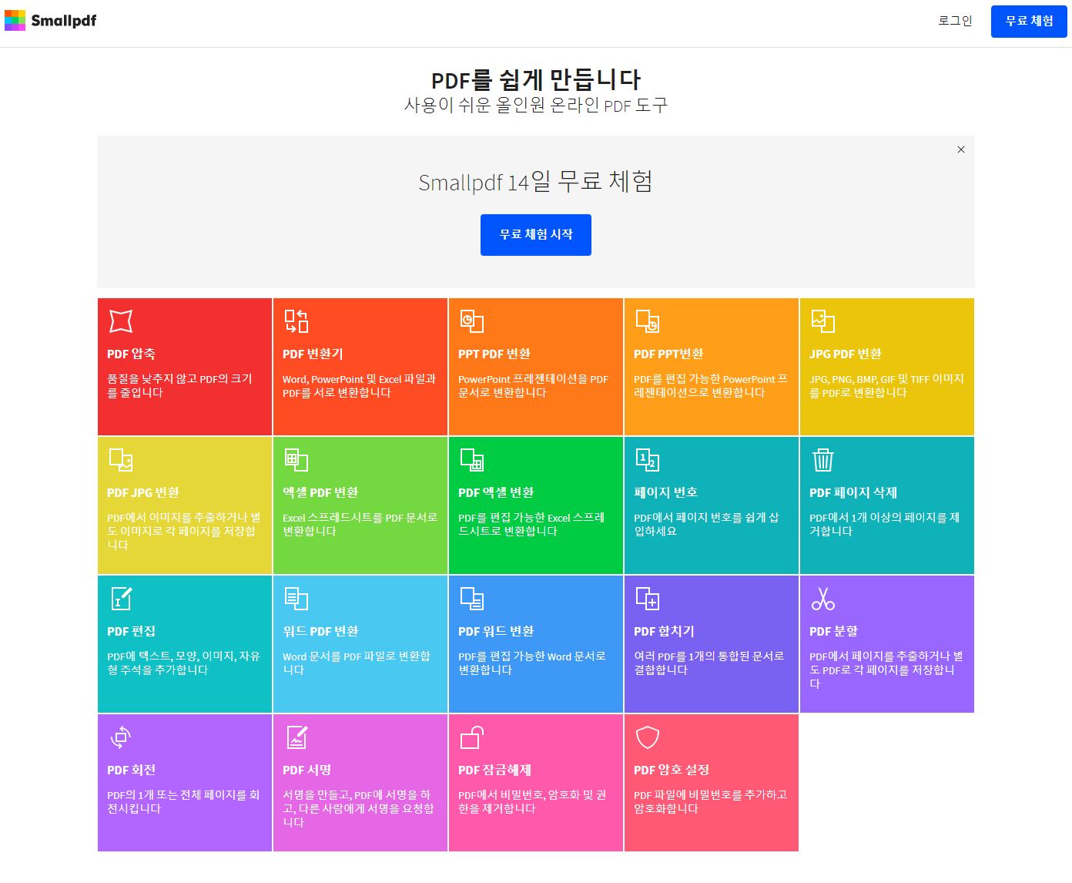The height and width of the screenshot is (883, 1072).
Task: Click the 페이지 번호 page number icon
Action: pyautogui.click(x=648, y=460)
